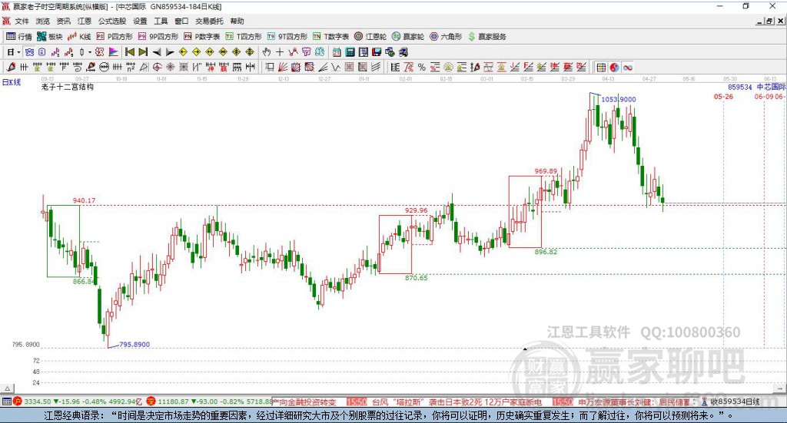This screenshot has width=787, height=423.
Task: Select the red target circle tool
Action: coord(158,67)
